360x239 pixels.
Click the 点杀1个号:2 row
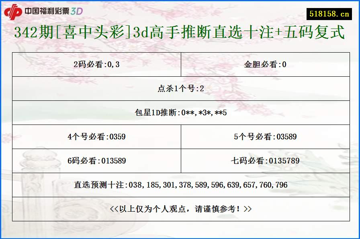coord(180,88)
